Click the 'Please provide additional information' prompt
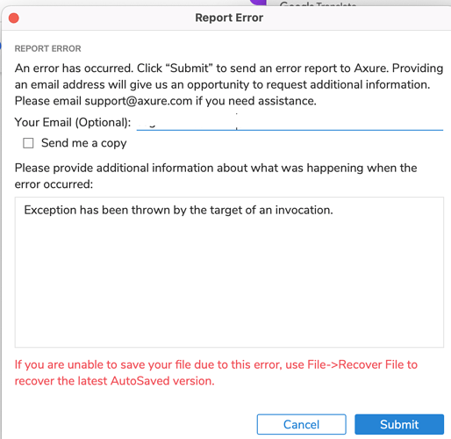This screenshot has width=451, height=439. (x=216, y=176)
